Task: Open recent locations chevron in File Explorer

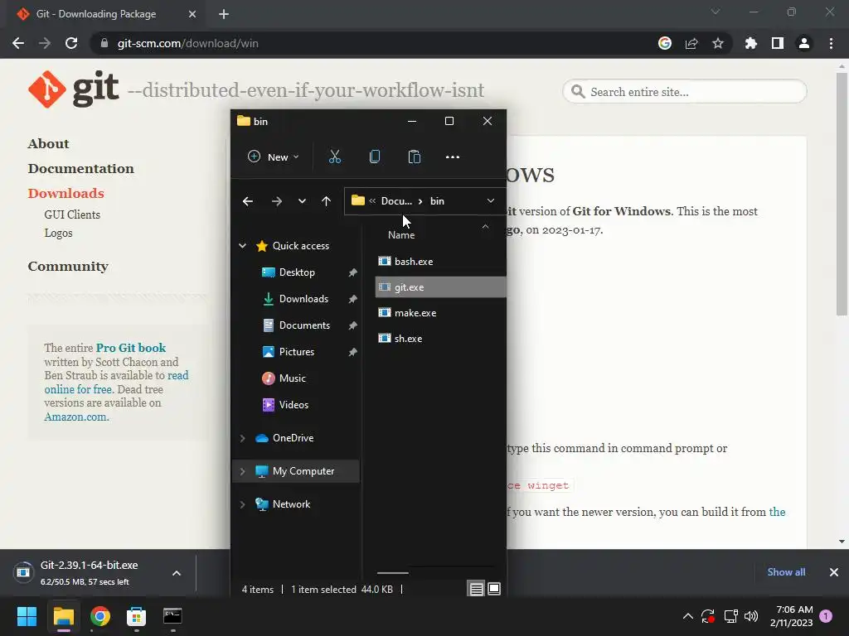Action: (x=302, y=201)
